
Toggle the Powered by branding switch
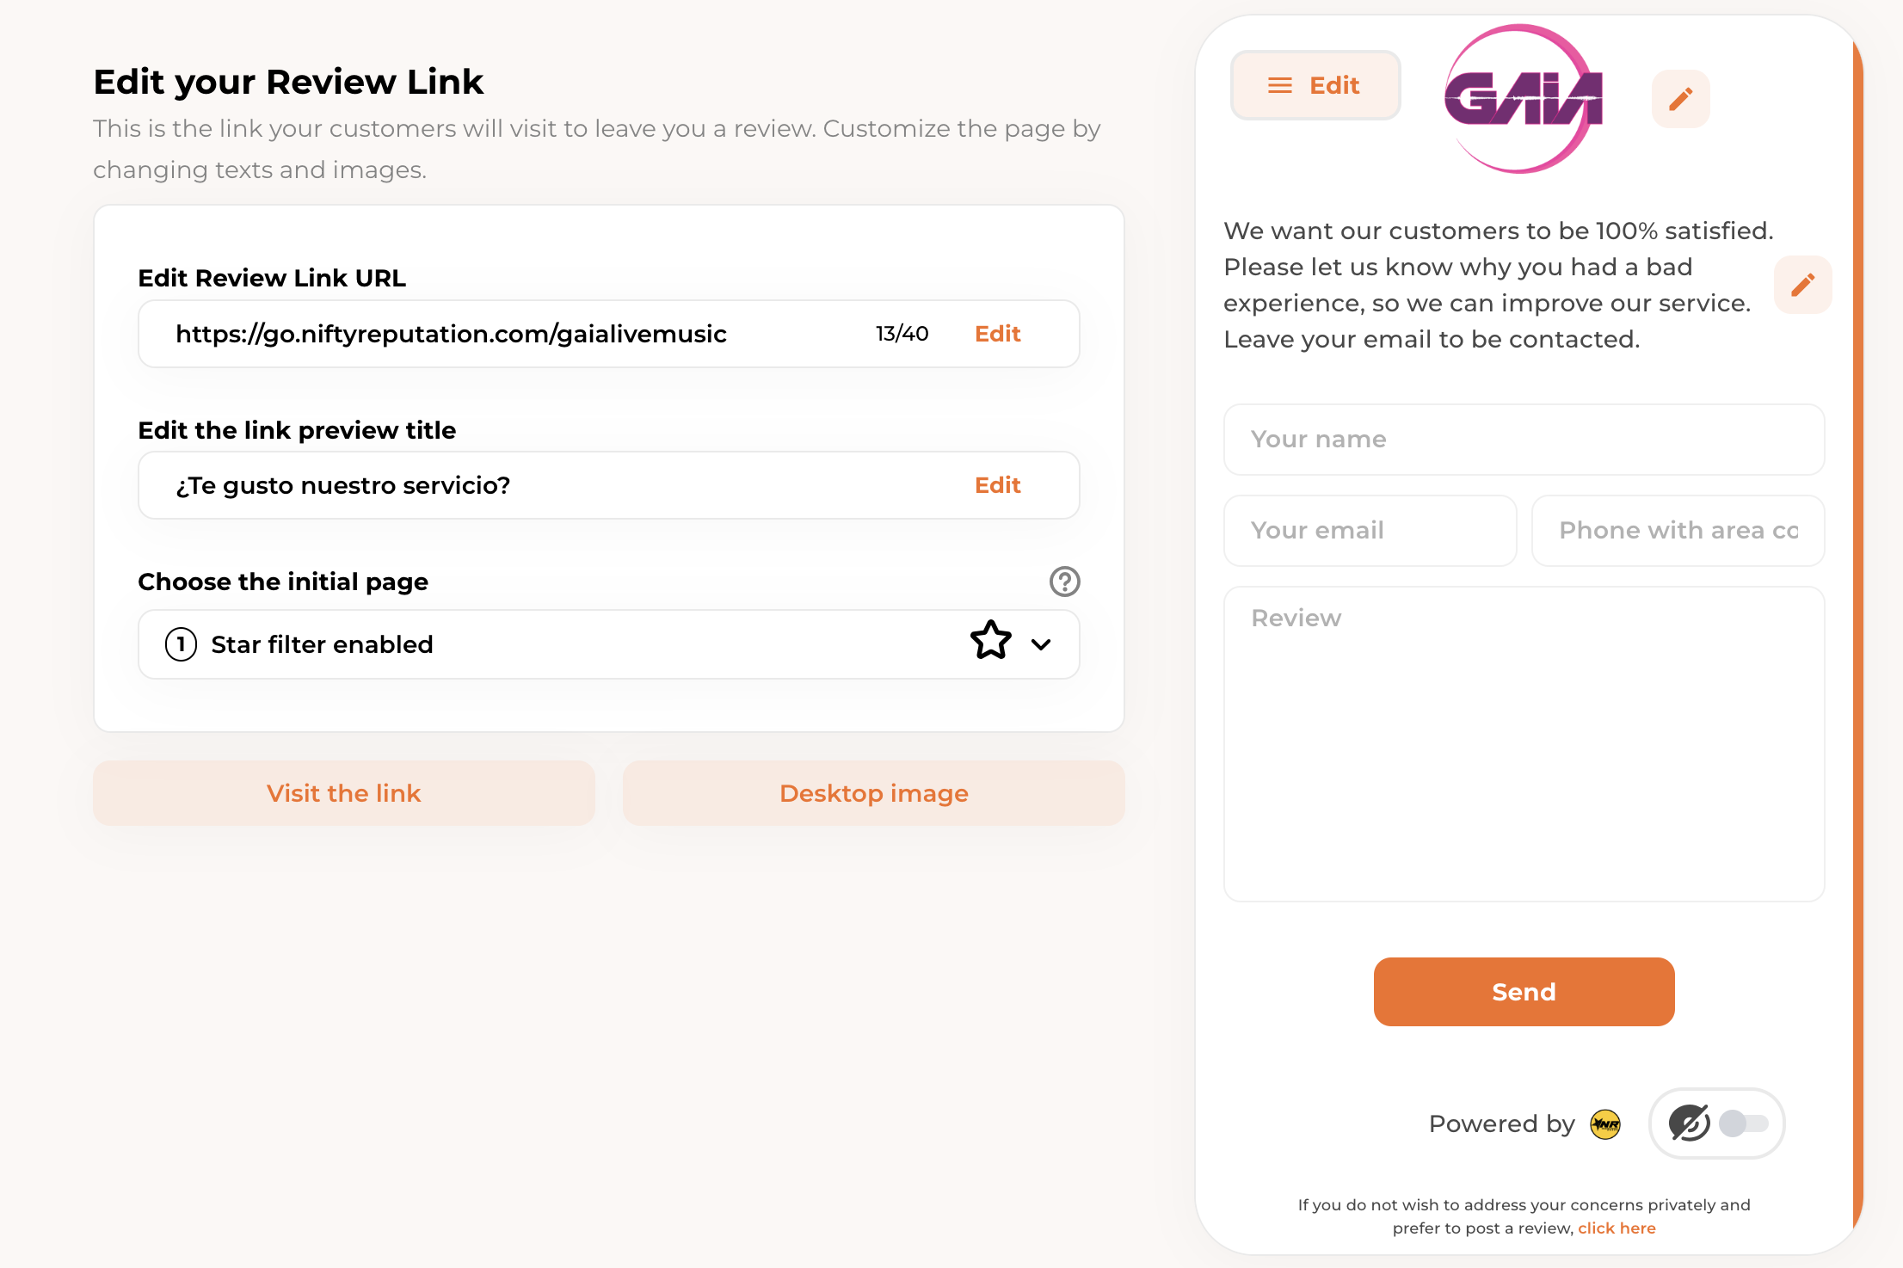(x=1743, y=1123)
